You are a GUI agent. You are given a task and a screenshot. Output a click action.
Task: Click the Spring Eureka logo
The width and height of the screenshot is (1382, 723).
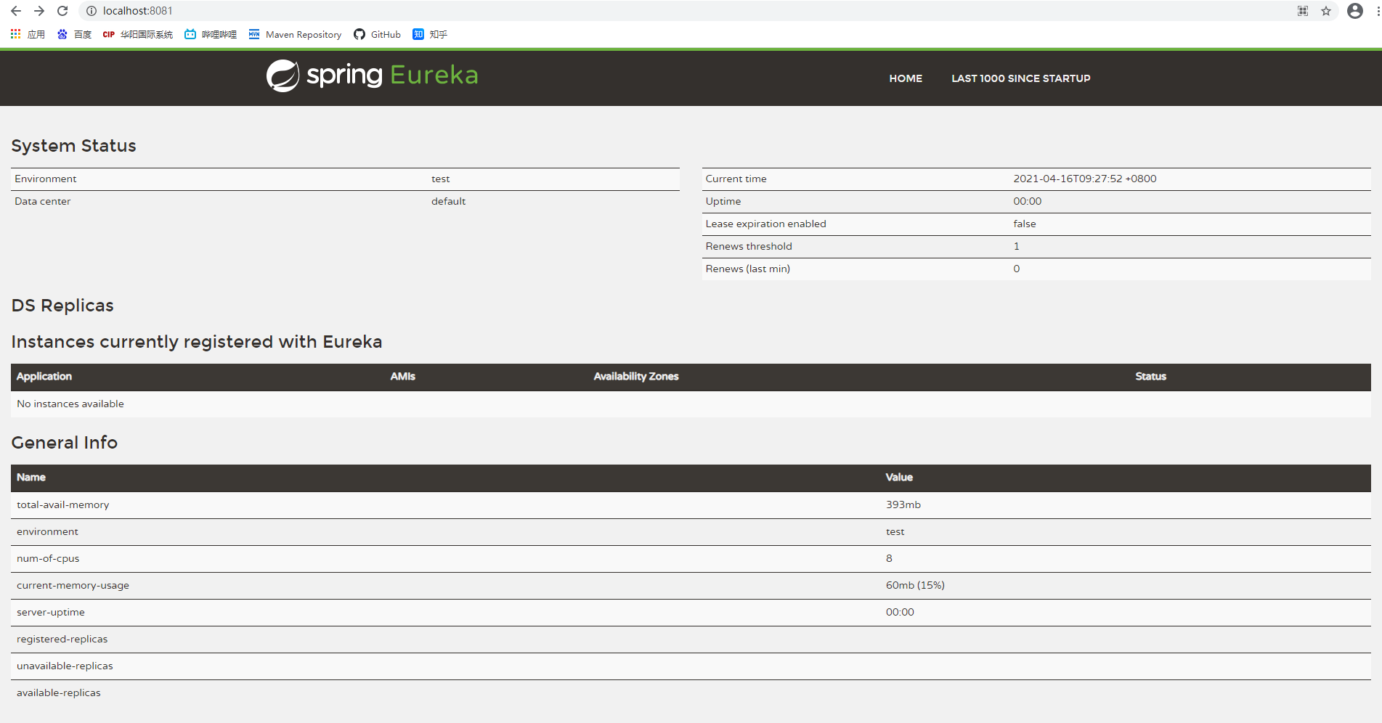coord(372,75)
